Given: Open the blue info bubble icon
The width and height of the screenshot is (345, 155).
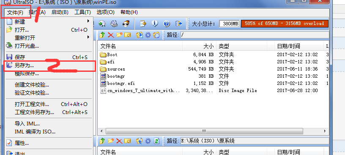Looking at the screenshot, I should (155, 24).
